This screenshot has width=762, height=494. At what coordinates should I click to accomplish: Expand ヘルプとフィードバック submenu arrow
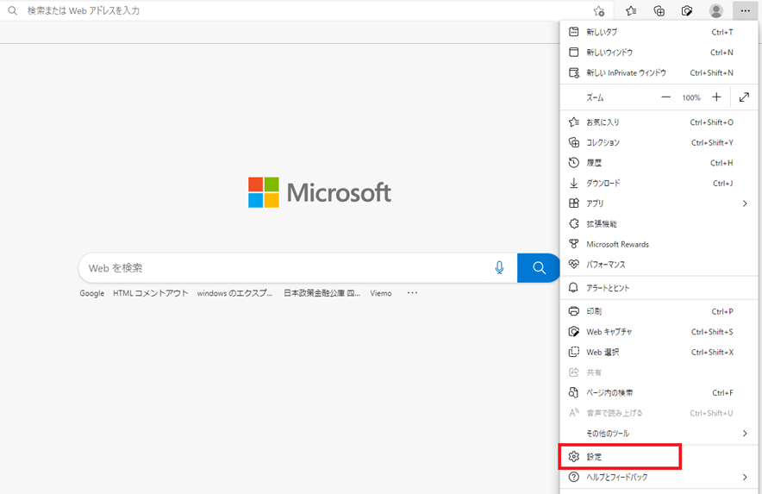click(x=745, y=478)
